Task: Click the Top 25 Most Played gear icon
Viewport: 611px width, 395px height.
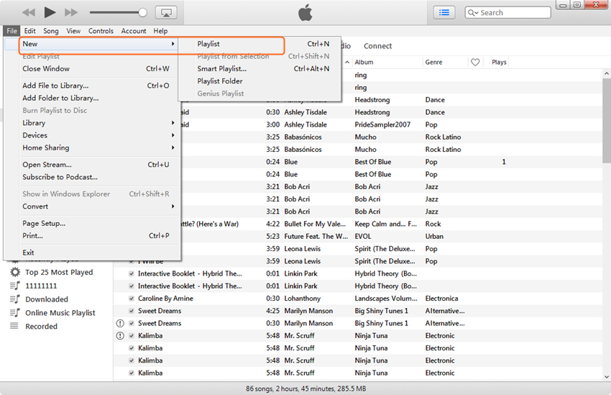Action: (x=15, y=272)
